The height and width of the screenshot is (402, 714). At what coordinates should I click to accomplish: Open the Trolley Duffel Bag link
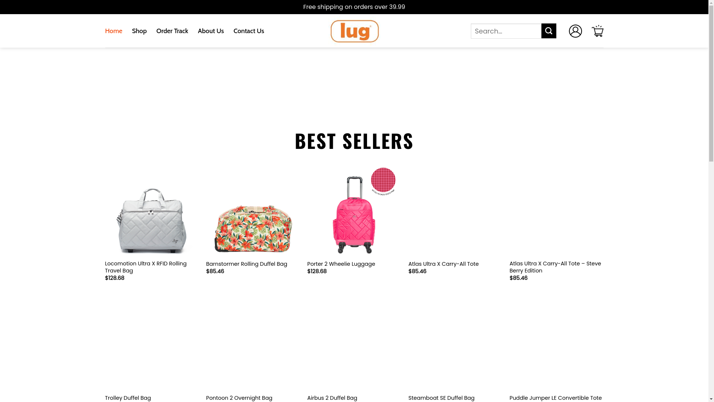tap(128, 398)
